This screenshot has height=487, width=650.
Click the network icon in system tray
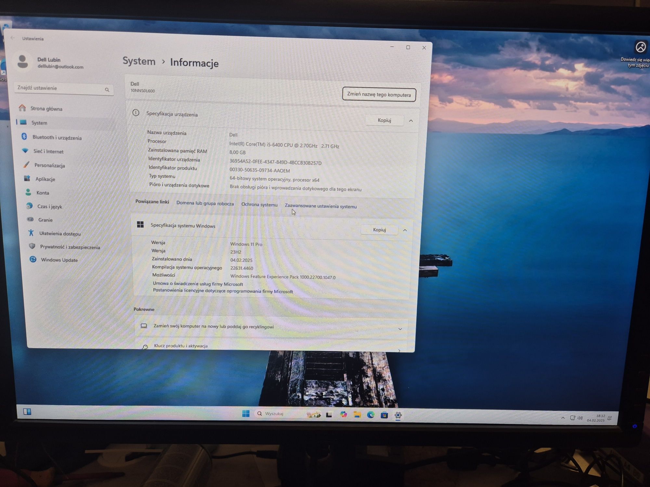(x=572, y=418)
